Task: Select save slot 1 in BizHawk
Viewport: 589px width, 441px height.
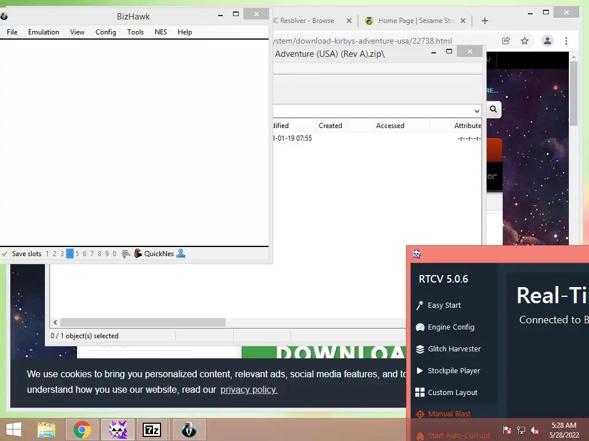Action: (x=47, y=254)
